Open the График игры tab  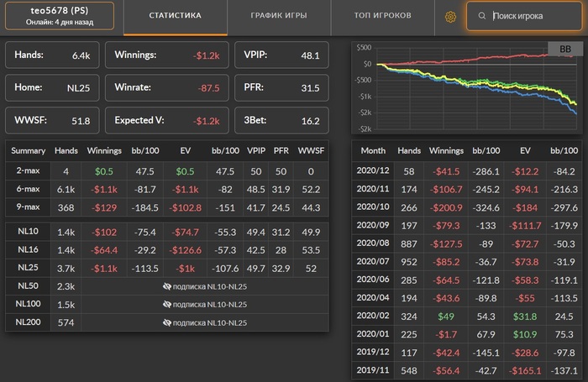click(279, 17)
